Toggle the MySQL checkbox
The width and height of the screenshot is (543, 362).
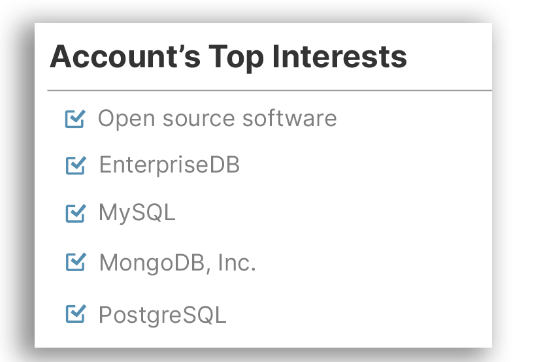pos(76,213)
